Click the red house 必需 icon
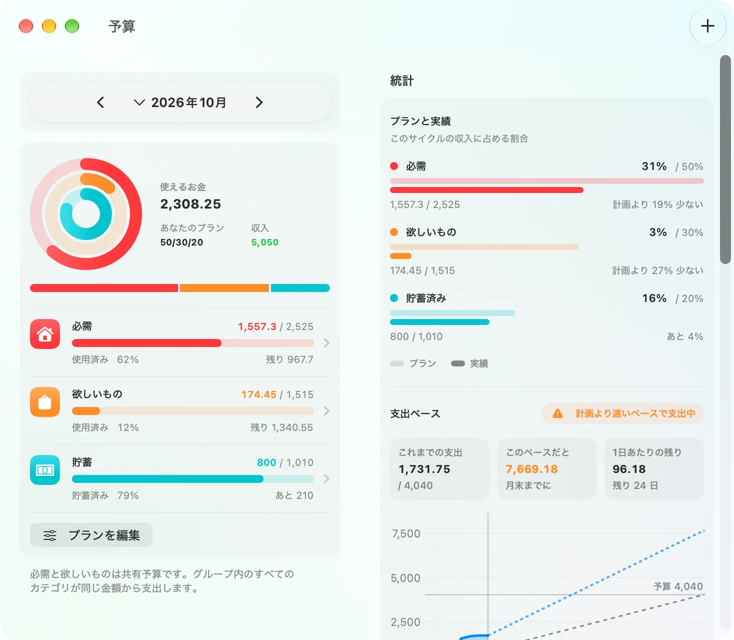This screenshot has width=734, height=640. click(45, 334)
